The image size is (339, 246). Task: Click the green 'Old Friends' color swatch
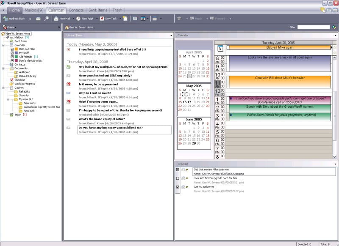(x=16, y=57)
